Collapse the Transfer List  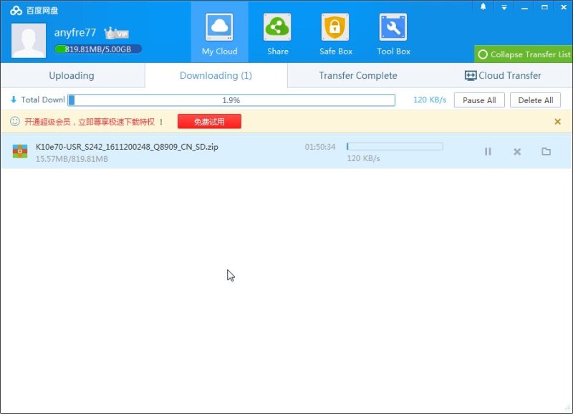524,54
